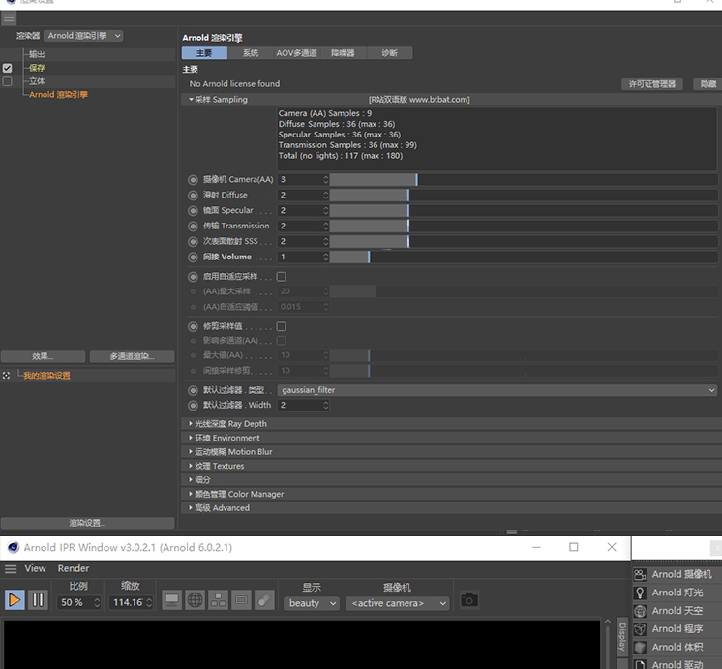Open the IPR hamburger menu
The width and height of the screenshot is (722, 669).
pyautogui.click(x=12, y=569)
